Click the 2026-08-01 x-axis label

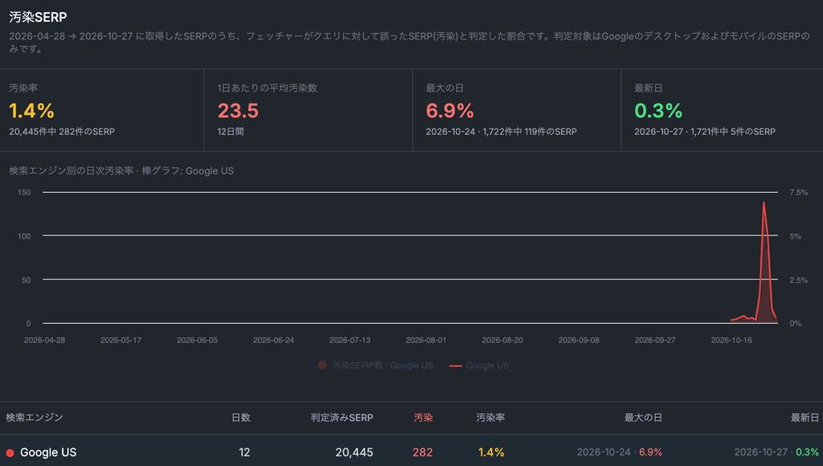point(426,340)
